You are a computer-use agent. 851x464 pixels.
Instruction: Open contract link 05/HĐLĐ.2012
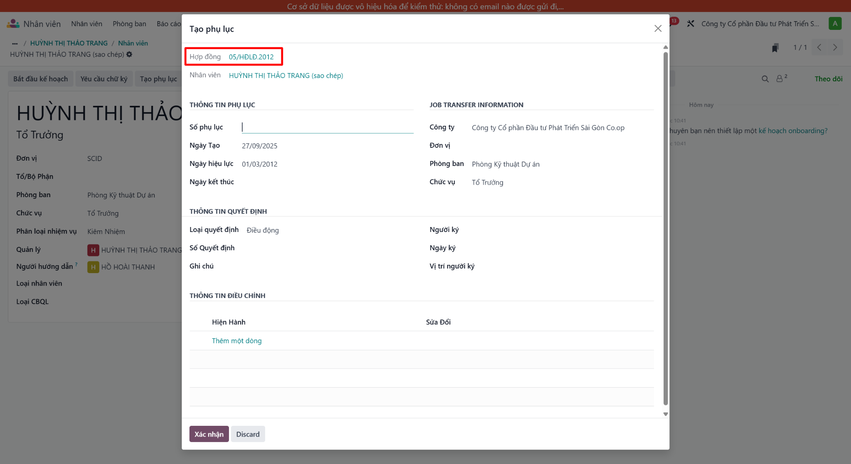click(251, 57)
